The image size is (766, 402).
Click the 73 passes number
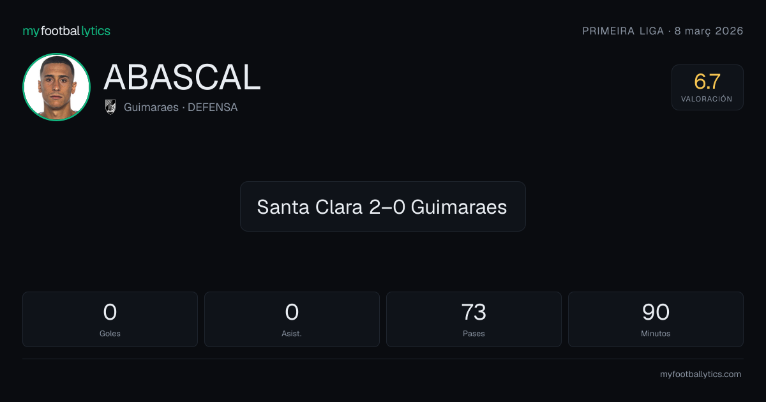[x=474, y=312]
